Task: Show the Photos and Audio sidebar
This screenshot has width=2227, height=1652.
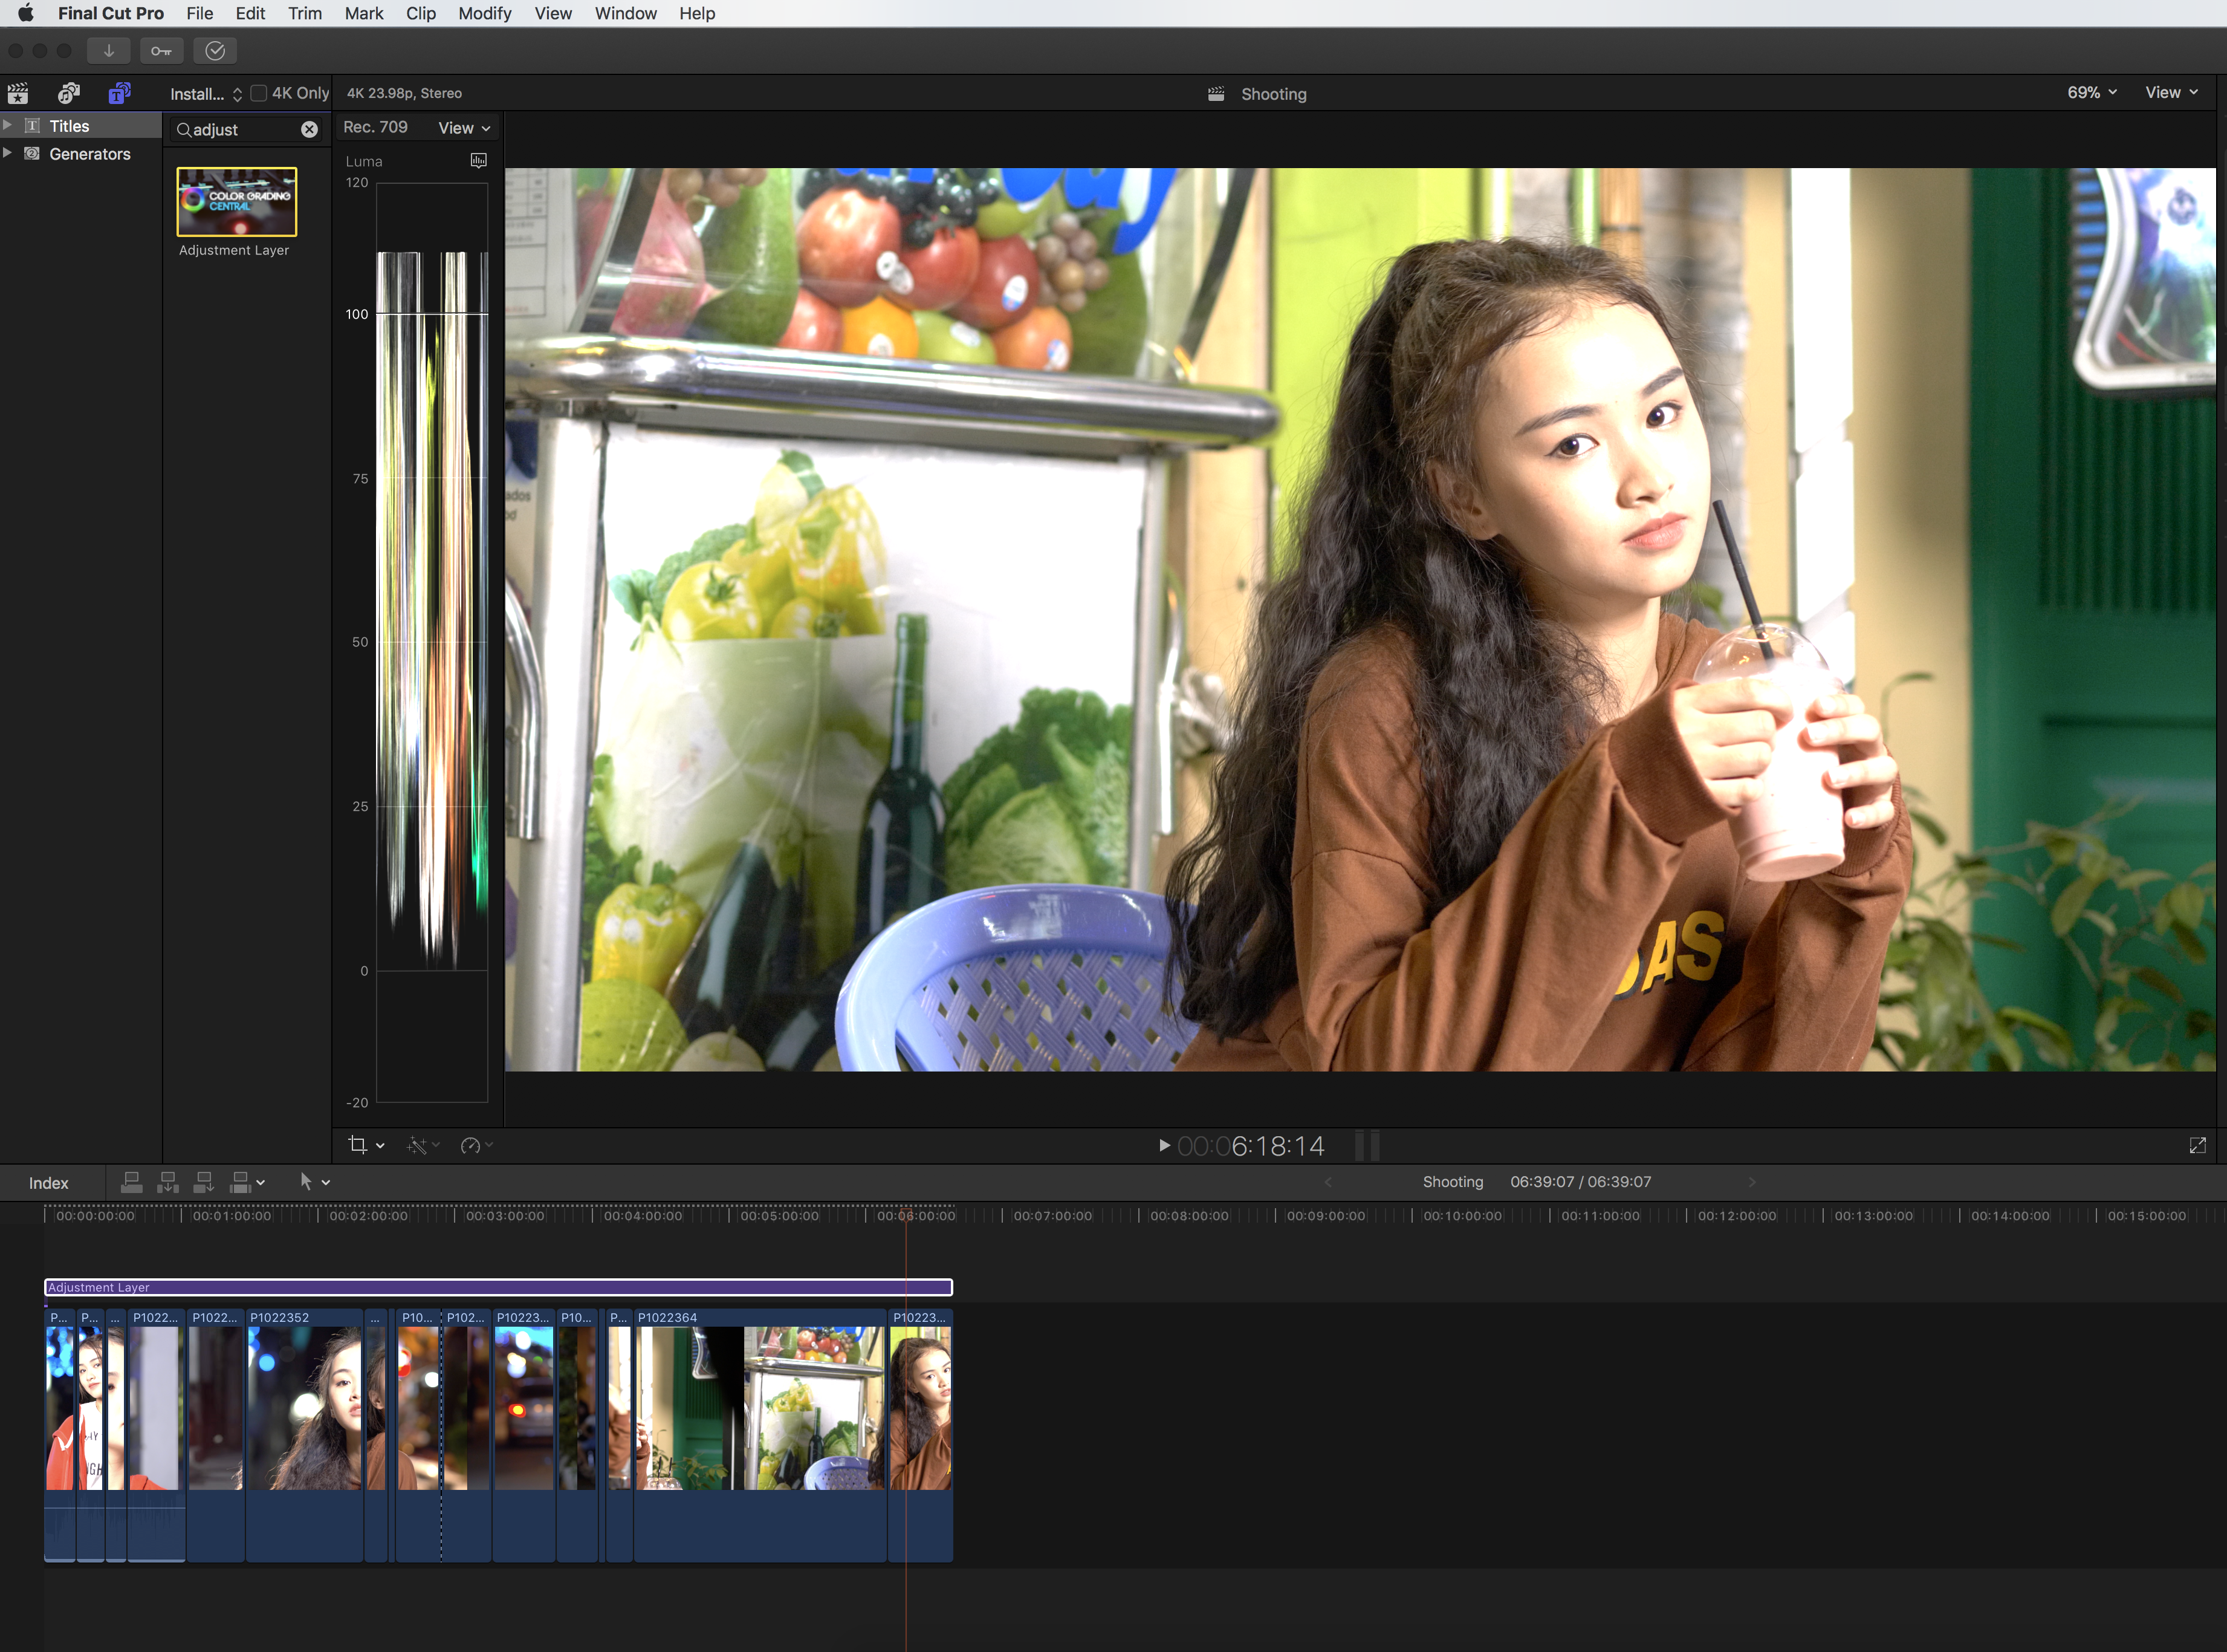Action: pyautogui.click(x=68, y=94)
